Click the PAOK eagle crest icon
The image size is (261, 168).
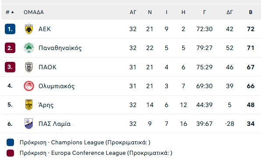(x=29, y=67)
